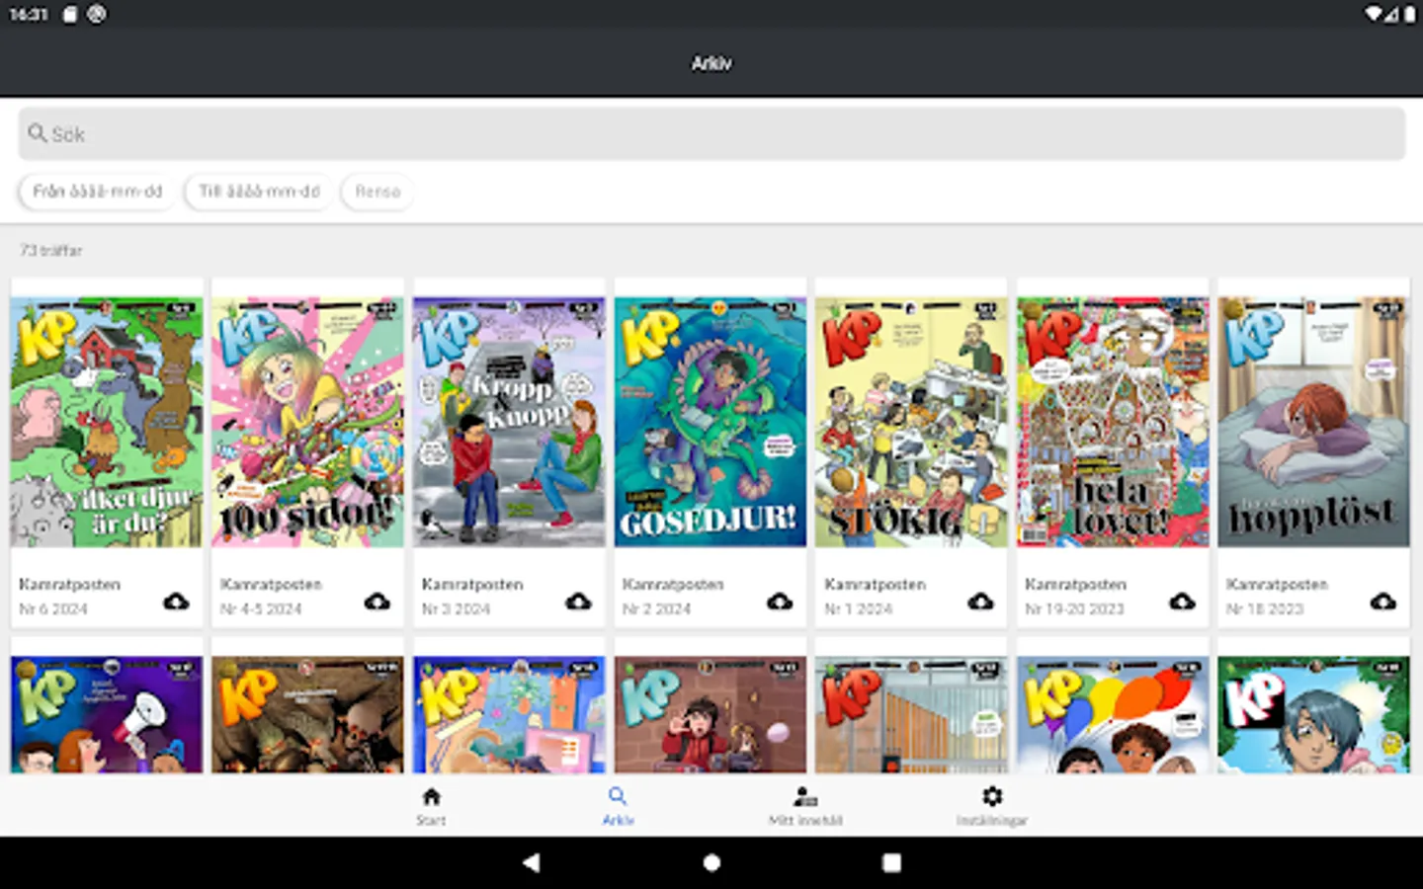Open the Gosedjur magazine cover
This screenshot has height=889, width=1423.
(x=710, y=420)
